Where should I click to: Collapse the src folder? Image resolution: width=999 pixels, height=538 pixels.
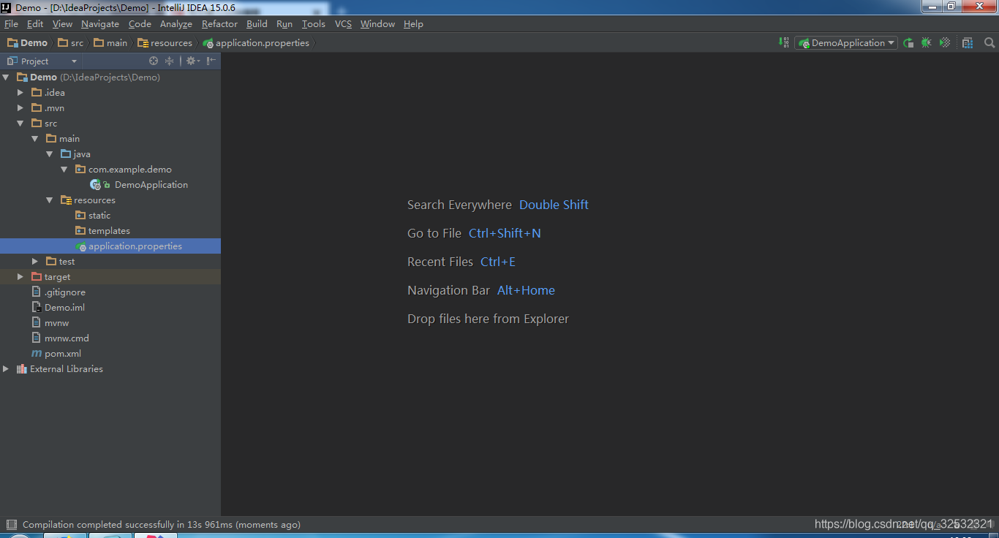click(20, 123)
